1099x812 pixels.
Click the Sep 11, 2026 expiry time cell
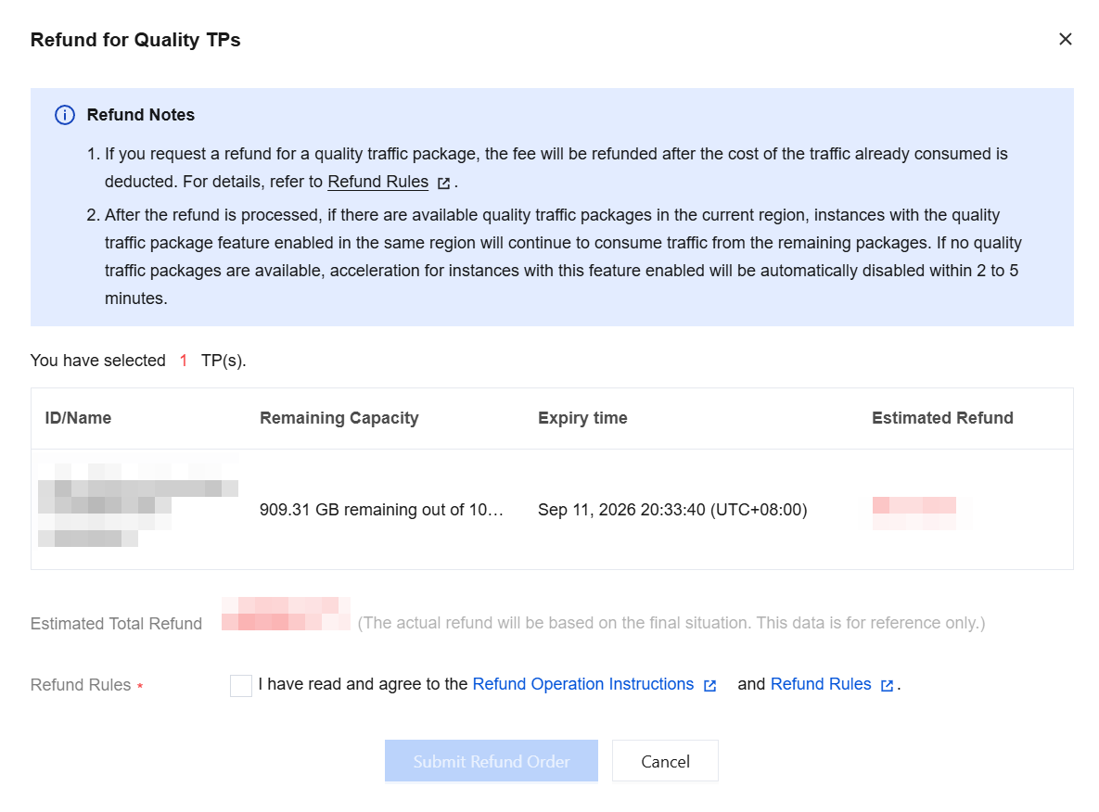click(672, 509)
